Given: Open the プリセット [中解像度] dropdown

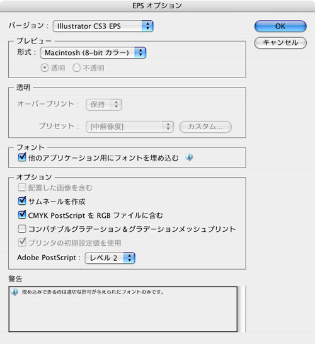Looking at the screenshot, I should (x=130, y=127).
